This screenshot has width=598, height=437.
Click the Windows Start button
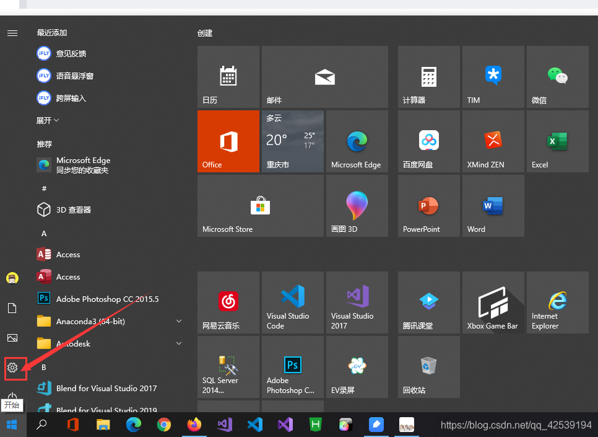[12, 425]
